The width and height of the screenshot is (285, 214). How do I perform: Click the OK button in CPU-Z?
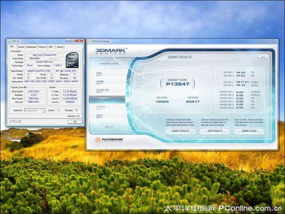click(x=75, y=122)
